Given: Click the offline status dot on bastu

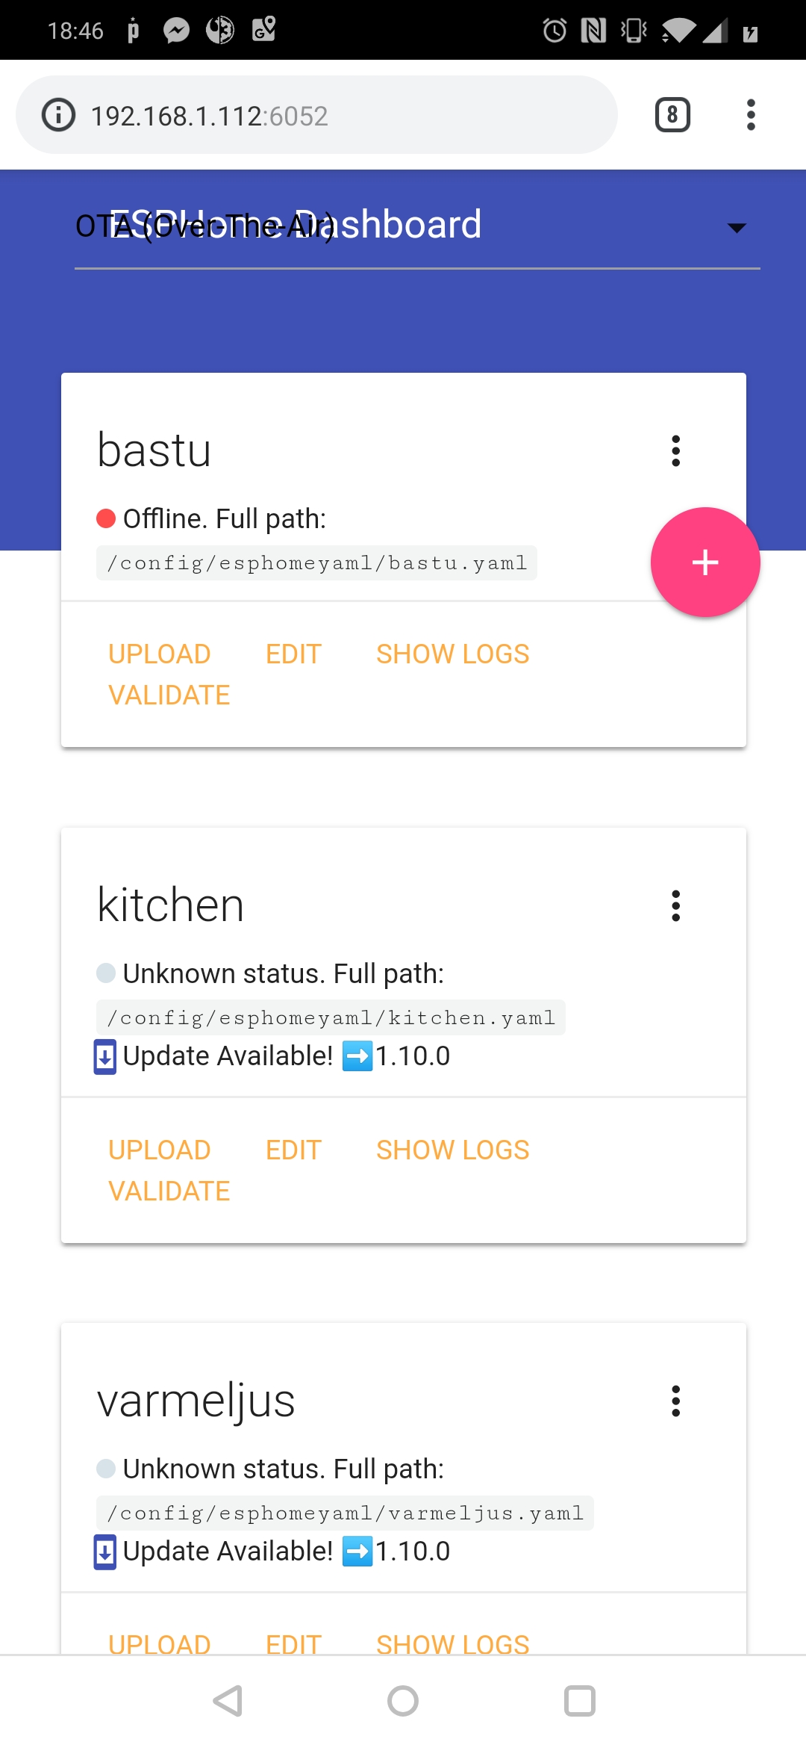Looking at the screenshot, I should coord(107,516).
